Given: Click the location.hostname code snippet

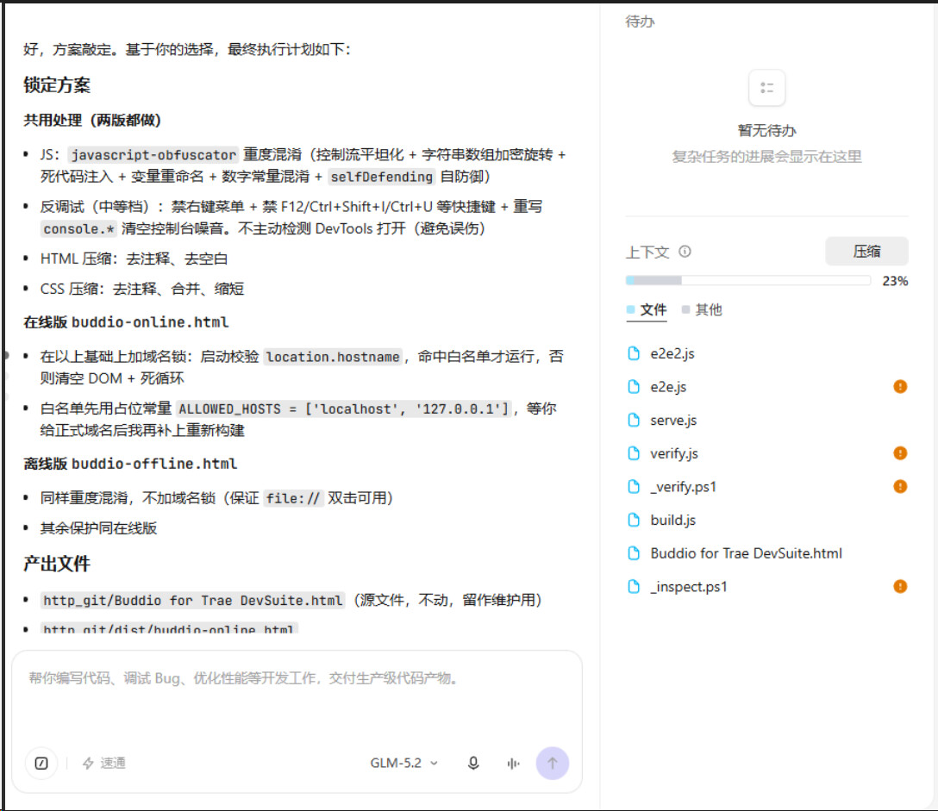Looking at the screenshot, I should (x=333, y=357).
